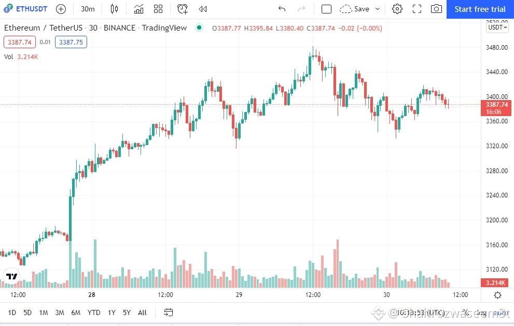Click the H3395.84 high value
The image size is (514, 326).
[258, 28]
